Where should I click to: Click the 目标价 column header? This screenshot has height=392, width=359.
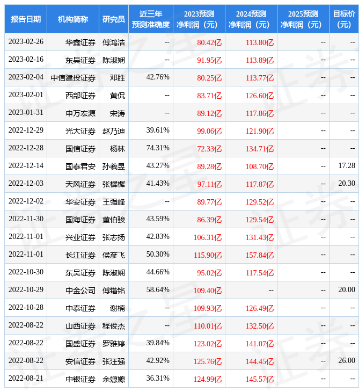344,19
